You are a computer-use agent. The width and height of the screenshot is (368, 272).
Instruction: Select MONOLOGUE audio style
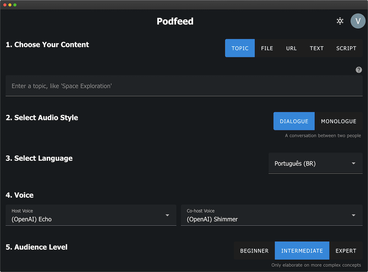click(339, 121)
